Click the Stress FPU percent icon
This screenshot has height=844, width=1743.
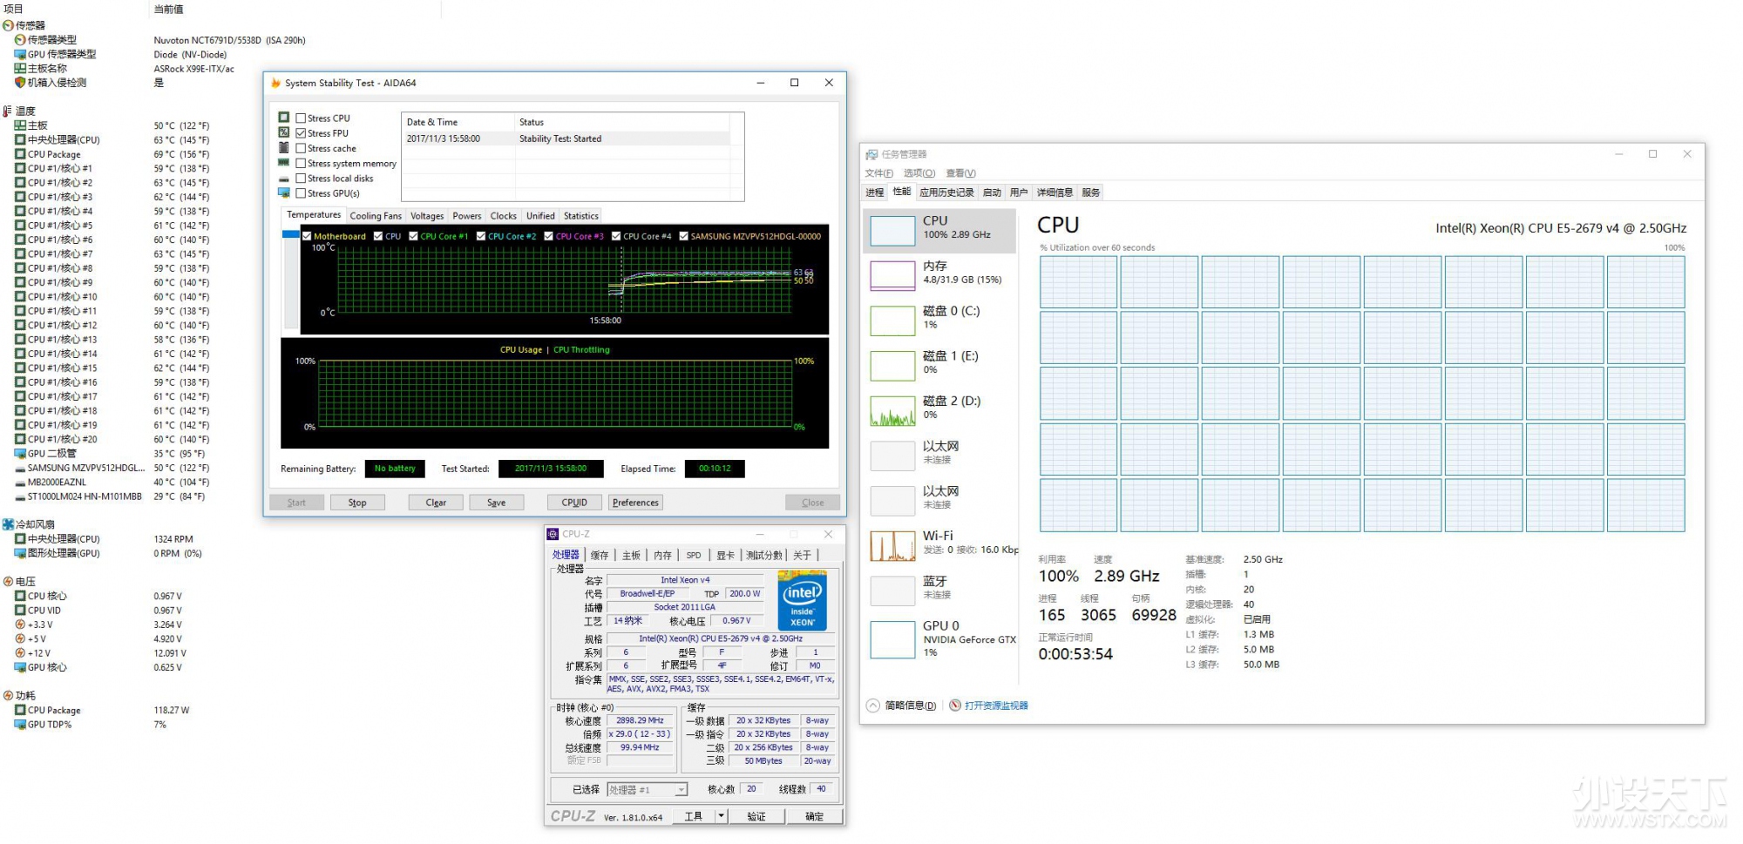284,132
